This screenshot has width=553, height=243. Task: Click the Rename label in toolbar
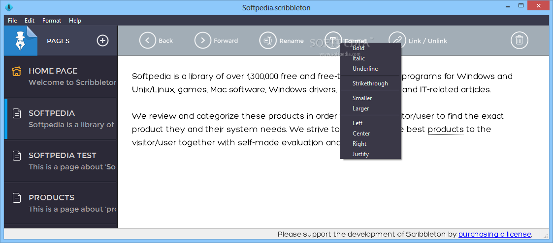tap(292, 41)
